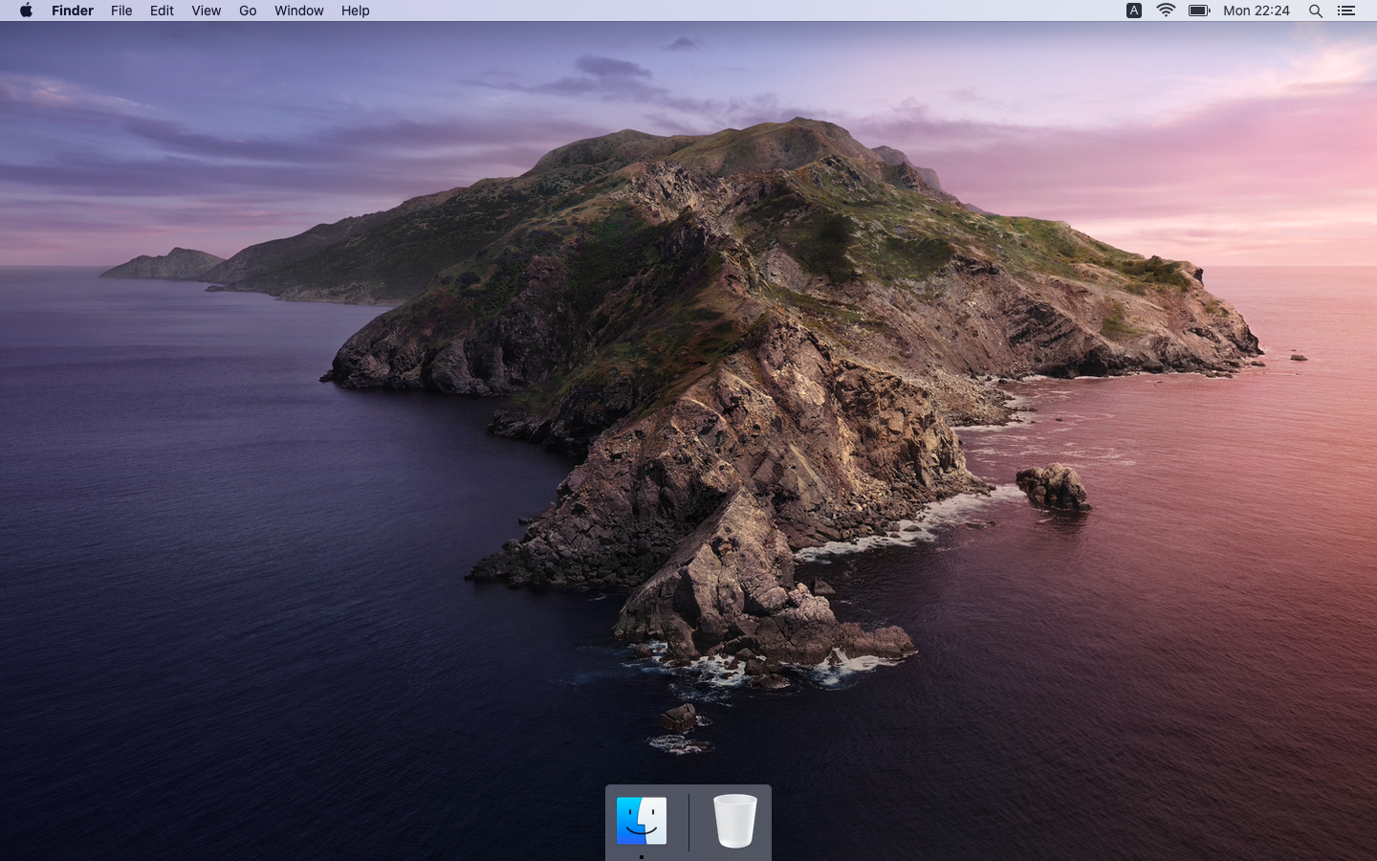The width and height of the screenshot is (1377, 861).
Task: Open the Window menu
Action: click(x=298, y=11)
